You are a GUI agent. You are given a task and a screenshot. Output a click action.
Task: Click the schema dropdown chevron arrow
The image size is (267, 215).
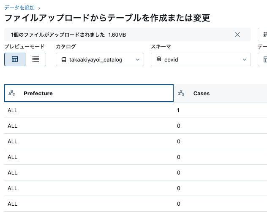click(x=244, y=60)
